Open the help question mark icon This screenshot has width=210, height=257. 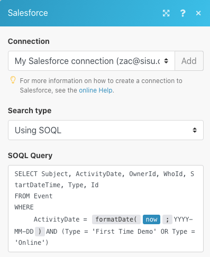click(x=182, y=13)
